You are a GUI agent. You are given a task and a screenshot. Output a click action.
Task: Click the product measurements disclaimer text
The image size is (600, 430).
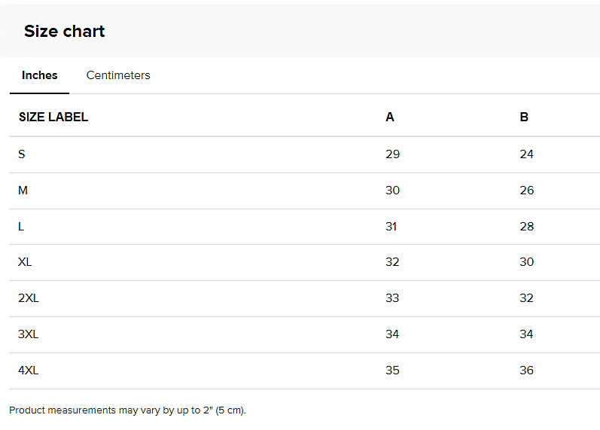point(127,410)
